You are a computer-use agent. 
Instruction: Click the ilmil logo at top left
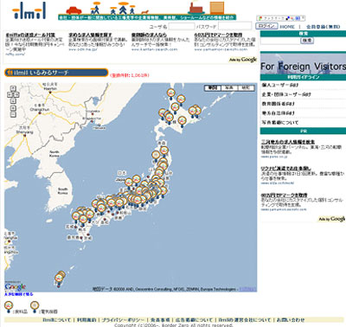coord(29,11)
